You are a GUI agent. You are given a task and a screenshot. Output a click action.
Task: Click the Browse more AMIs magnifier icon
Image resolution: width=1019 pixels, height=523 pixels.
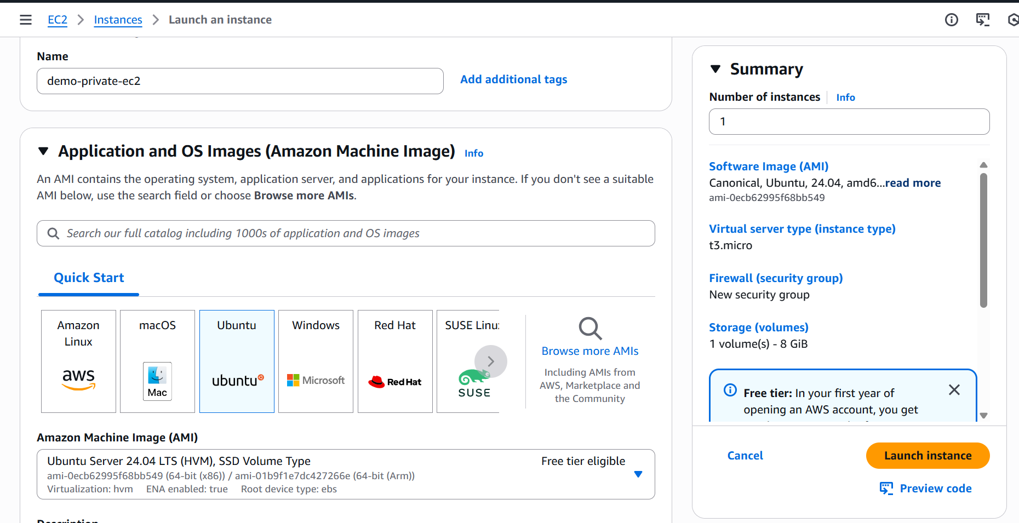pyautogui.click(x=590, y=329)
